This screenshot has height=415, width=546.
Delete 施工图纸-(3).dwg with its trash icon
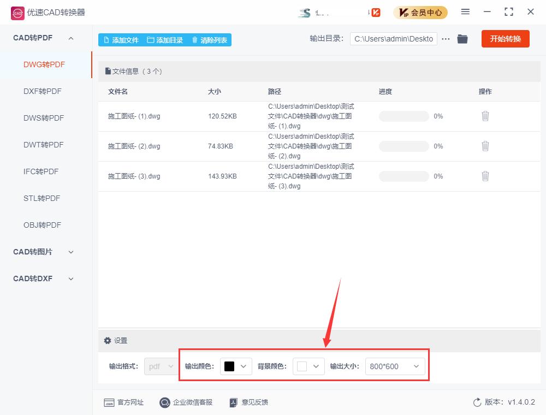(485, 176)
